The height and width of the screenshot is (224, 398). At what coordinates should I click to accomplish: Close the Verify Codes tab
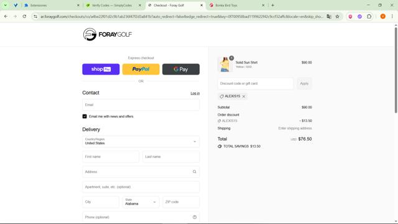click(x=140, y=5)
